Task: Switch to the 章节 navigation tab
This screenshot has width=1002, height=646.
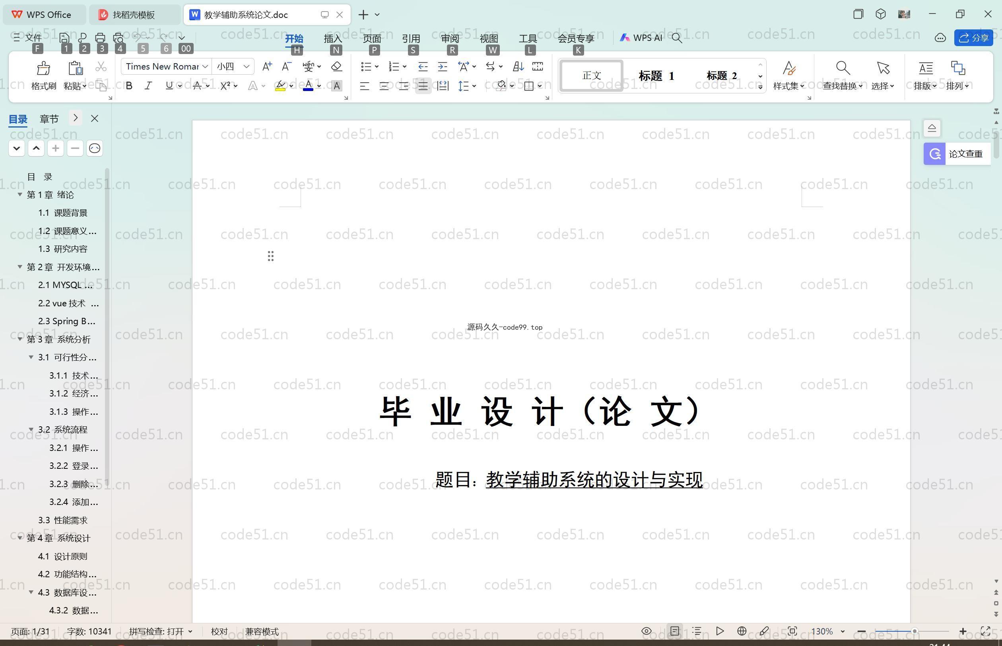Action: [x=49, y=119]
